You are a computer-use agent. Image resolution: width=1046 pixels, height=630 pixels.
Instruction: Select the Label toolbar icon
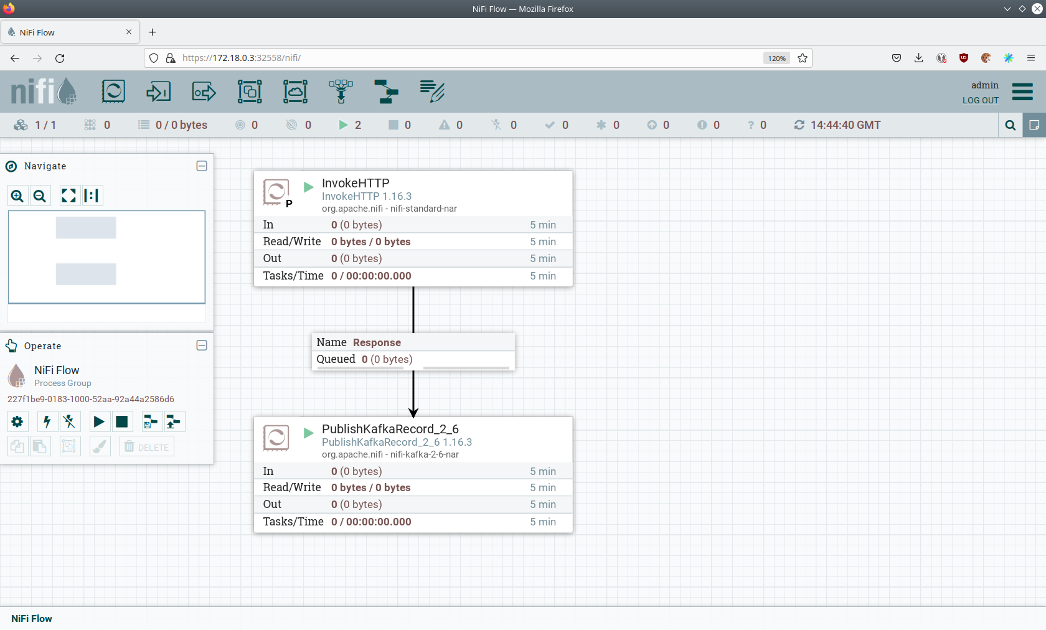(431, 92)
